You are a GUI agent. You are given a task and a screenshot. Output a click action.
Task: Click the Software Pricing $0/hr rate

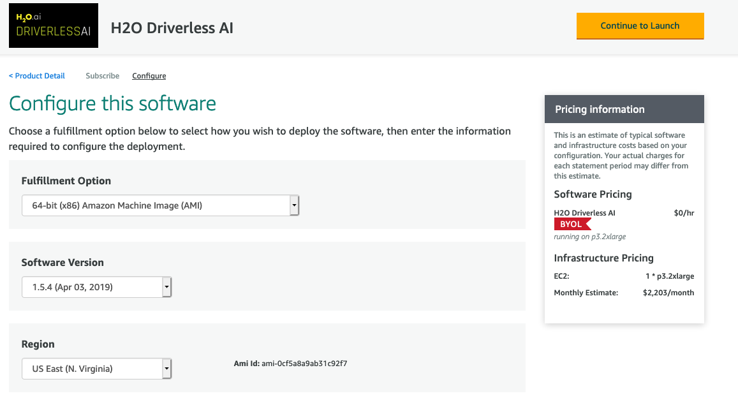point(684,212)
